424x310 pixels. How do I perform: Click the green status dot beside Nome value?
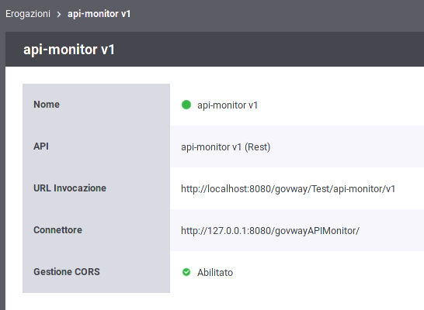point(186,105)
